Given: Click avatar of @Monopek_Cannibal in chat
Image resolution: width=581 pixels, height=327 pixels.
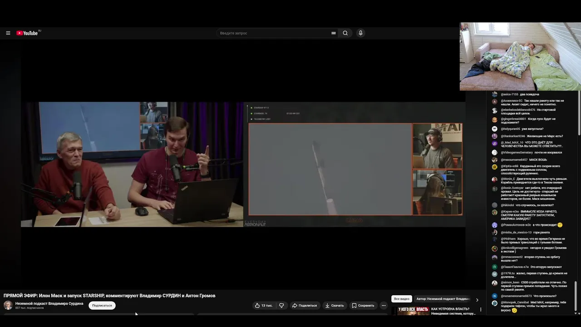Looking at the screenshot, I should [495, 303].
